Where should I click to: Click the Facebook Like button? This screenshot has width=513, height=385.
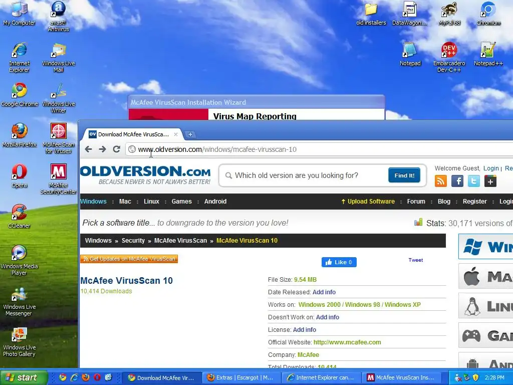point(339,262)
